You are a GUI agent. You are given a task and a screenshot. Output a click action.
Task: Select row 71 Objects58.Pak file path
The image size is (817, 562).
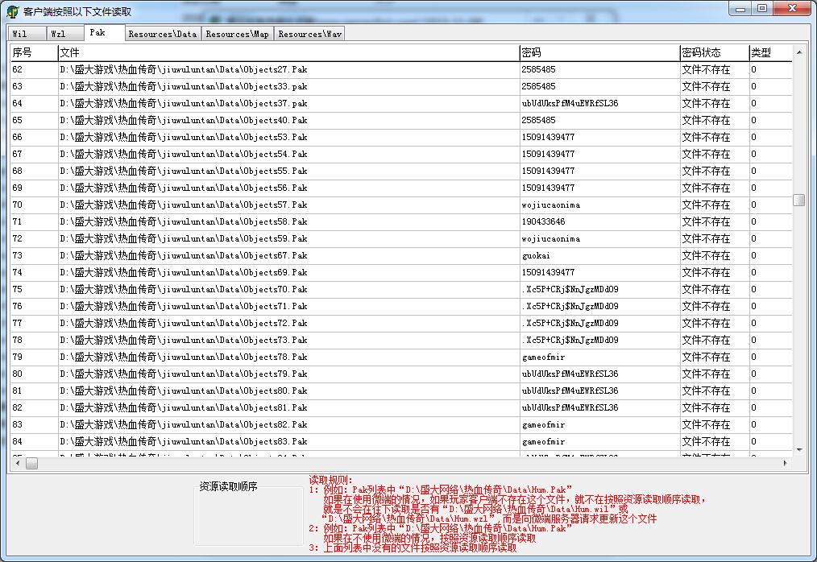point(184,222)
